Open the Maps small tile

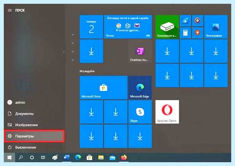(x=197, y=33)
